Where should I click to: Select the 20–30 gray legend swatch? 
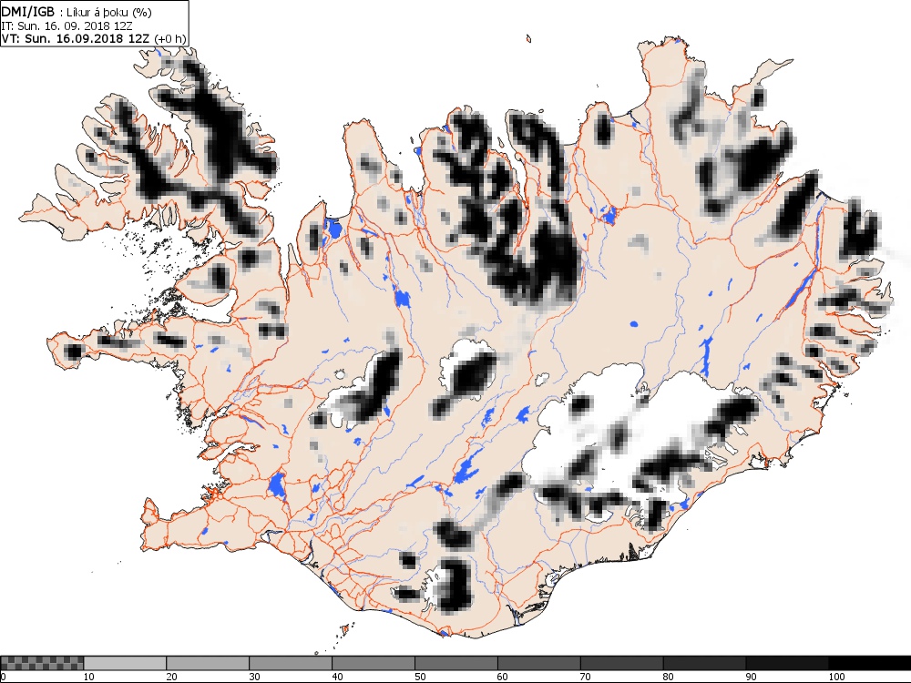pos(208,663)
